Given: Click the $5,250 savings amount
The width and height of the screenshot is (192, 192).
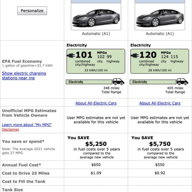Looking at the screenshot, I should [x=96, y=144].
